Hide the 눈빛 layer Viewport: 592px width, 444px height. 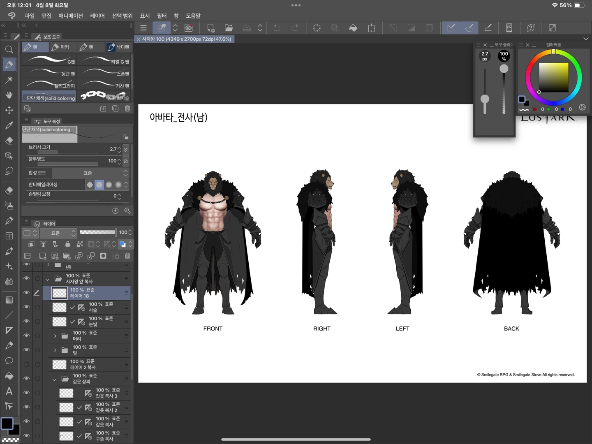(26, 321)
